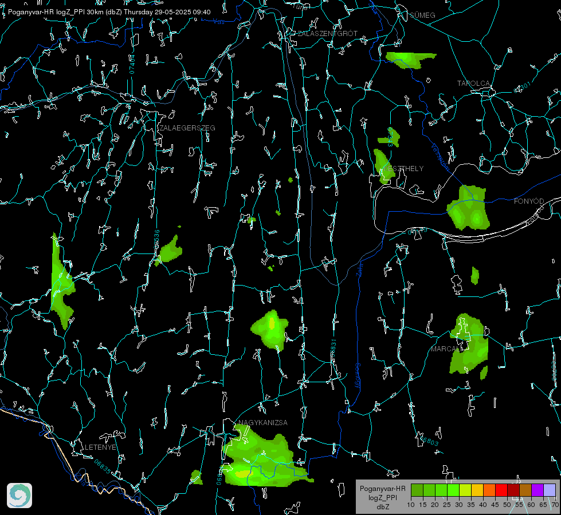Click the SÜMEG city label
Image resolution: width=561 pixels, height=515 pixels.
coord(422,15)
